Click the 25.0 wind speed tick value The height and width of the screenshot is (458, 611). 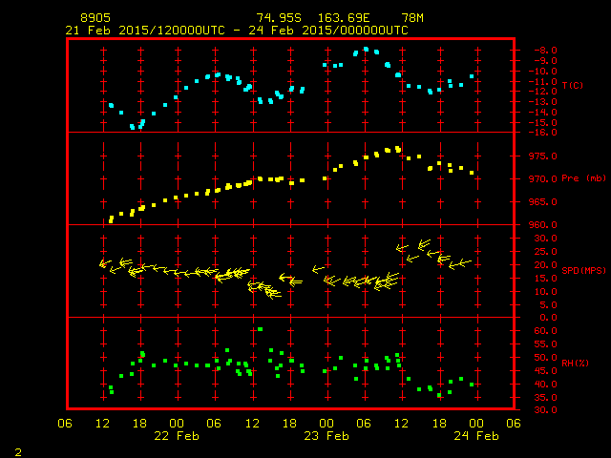[545, 252]
